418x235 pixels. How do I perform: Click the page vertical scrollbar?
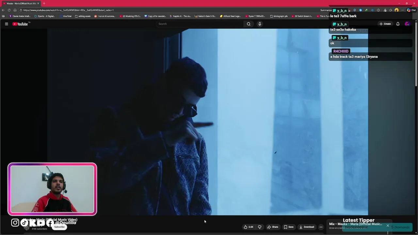[x=416, y=54]
